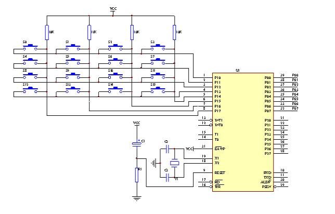Click push-button switch S0
The height and width of the screenshot is (214, 335).
(32, 47)
